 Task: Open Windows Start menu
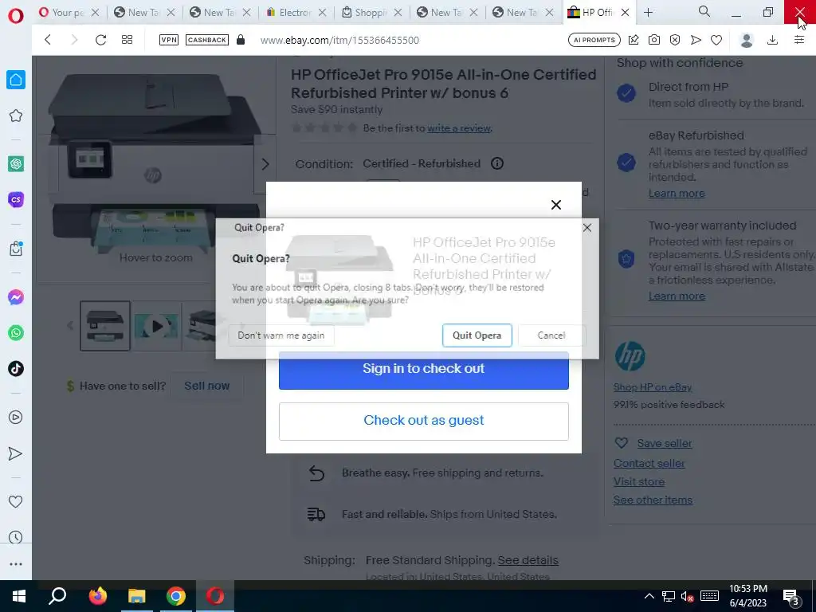(x=19, y=596)
